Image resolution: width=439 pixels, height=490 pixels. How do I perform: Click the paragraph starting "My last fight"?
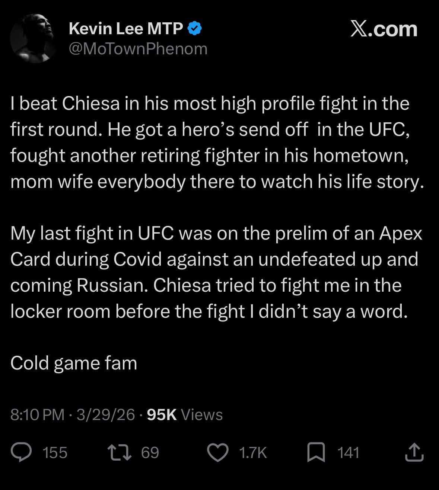(x=216, y=272)
